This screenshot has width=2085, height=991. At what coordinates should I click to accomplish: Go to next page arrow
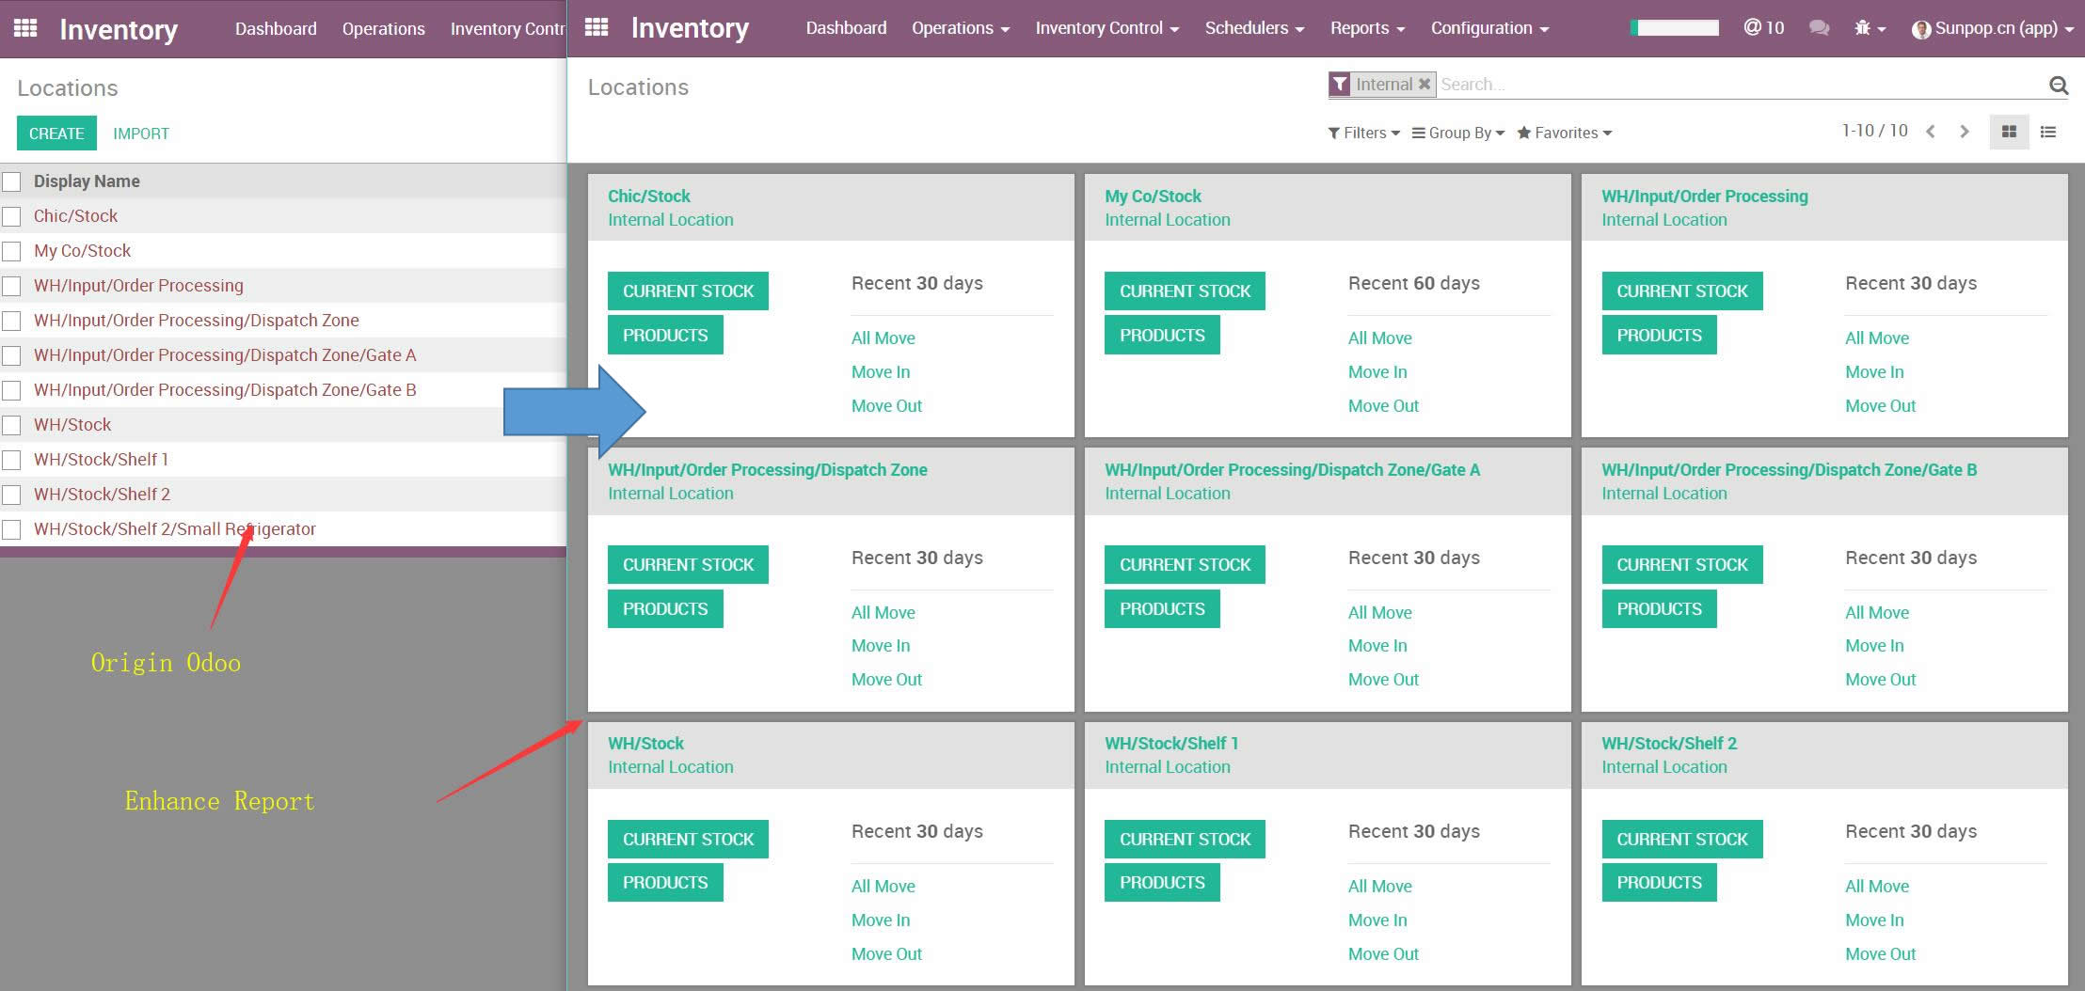click(1964, 132)
